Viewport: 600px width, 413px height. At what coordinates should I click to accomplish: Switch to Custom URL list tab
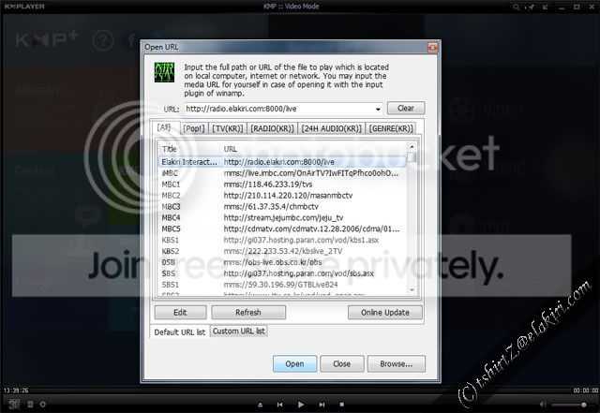(239, 332)
